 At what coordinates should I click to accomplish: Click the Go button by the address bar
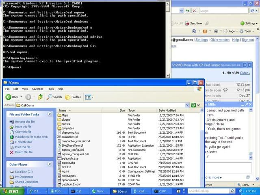(196, 105)
